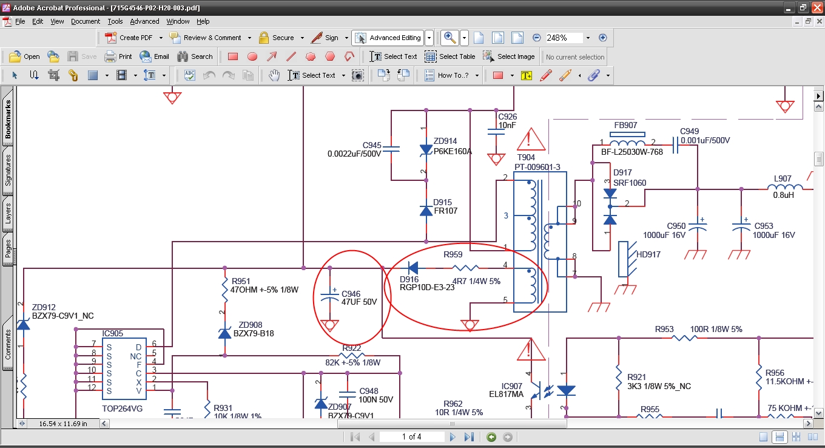
Task: Click the zoom out minus button
Action: click(x=536, y=38)
